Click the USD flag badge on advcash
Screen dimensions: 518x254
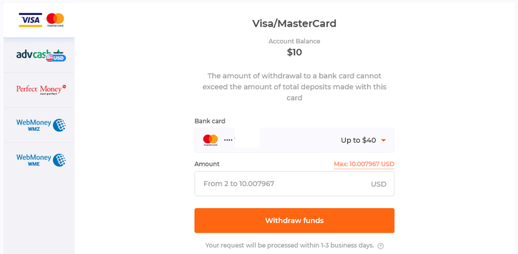pyautogui.click(x=56, y=58)
